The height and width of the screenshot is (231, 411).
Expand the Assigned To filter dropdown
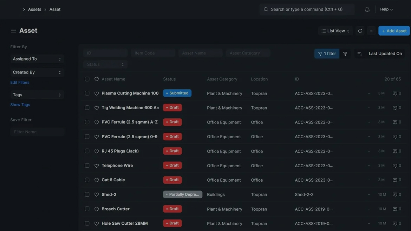(37, 59)
